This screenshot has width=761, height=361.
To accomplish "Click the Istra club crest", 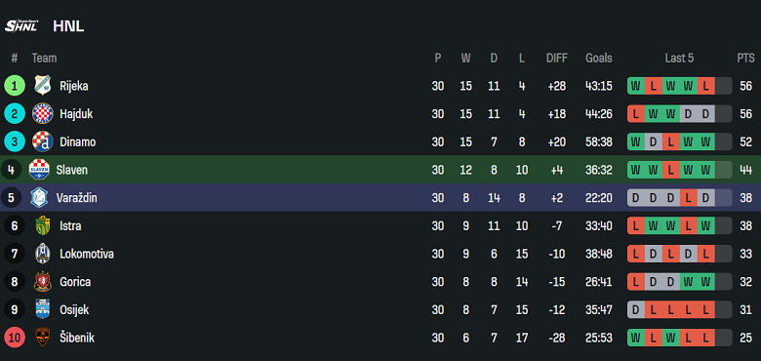I will click(x=43, y=226).
